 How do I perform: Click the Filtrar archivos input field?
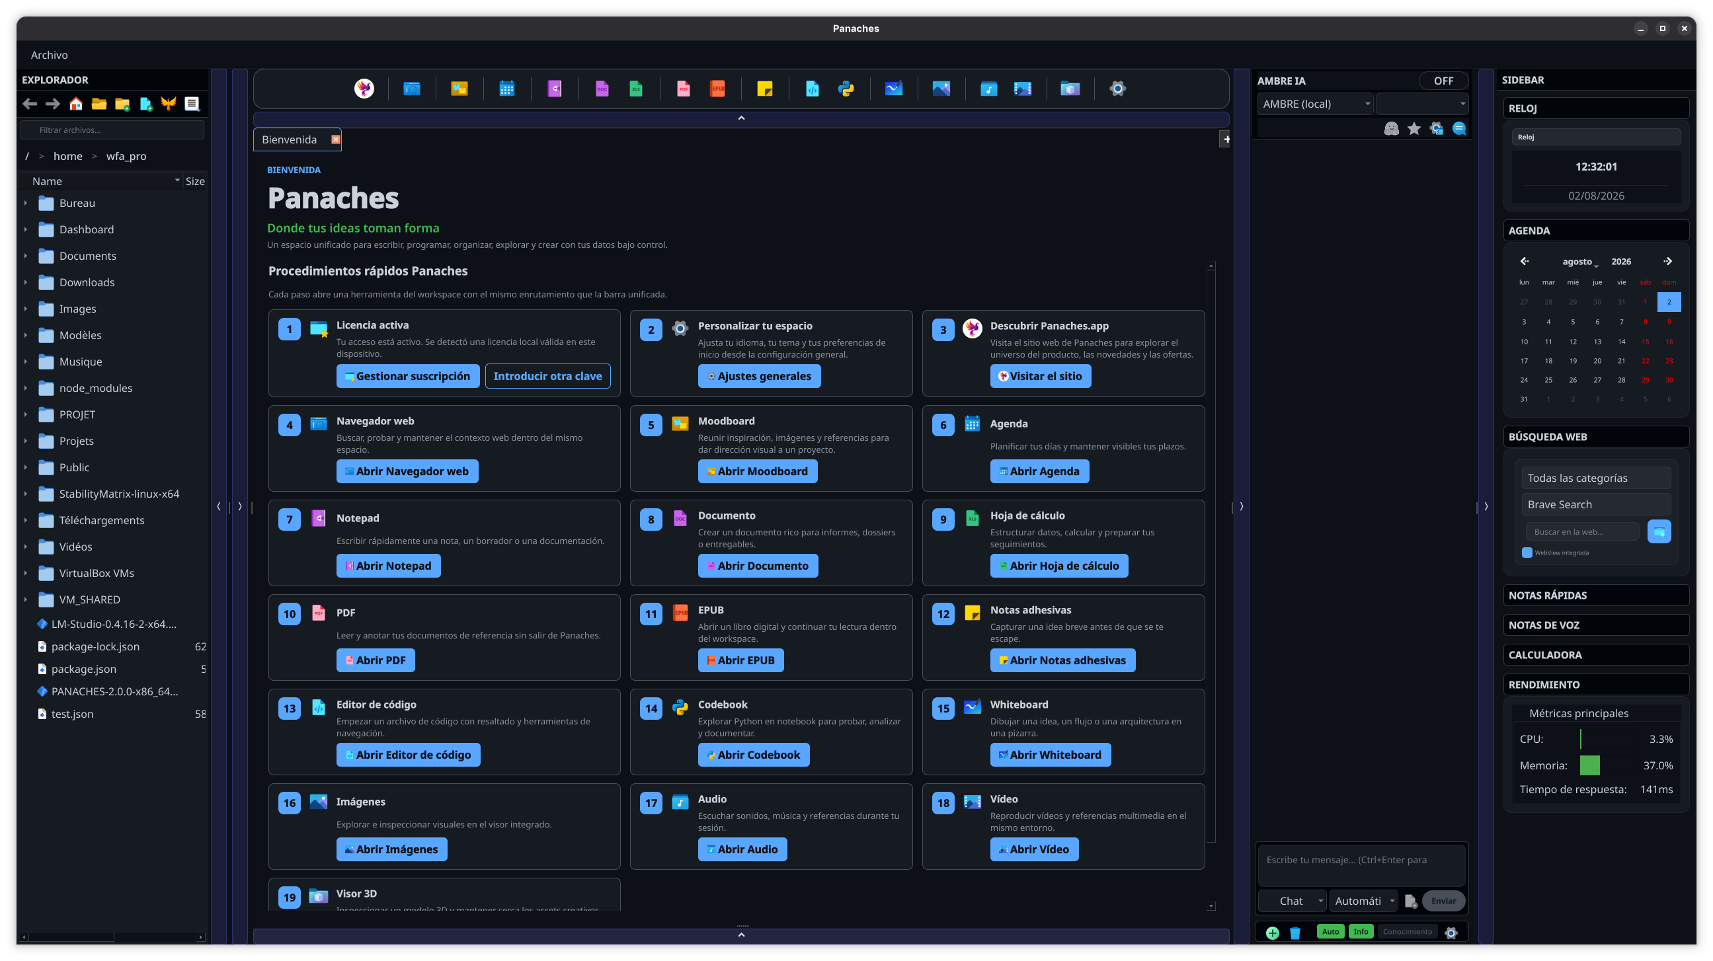[x=112, y=130]
